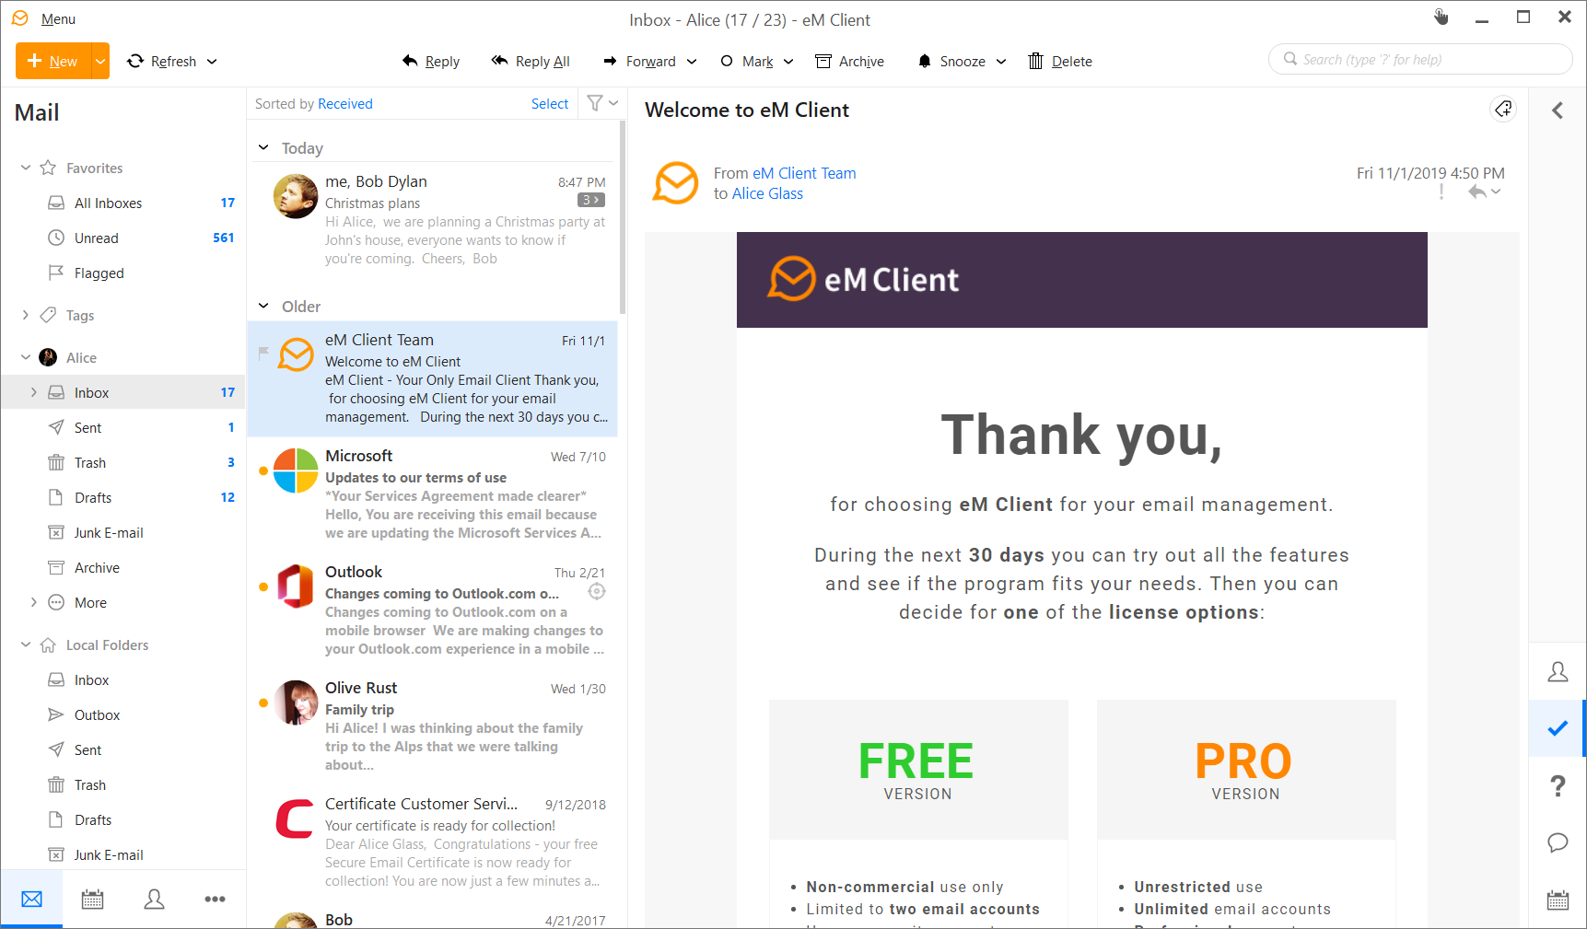The width and height of the screenshot is (1587, 929).
Task: Open the All Inboxes folder
Action: pyautogui.click(x=123, y=203)
